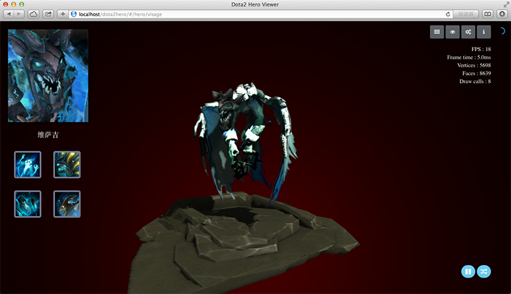Select the ghostly hands ability icon
Viewport: 511px width, 294px height.
(27, 164)
